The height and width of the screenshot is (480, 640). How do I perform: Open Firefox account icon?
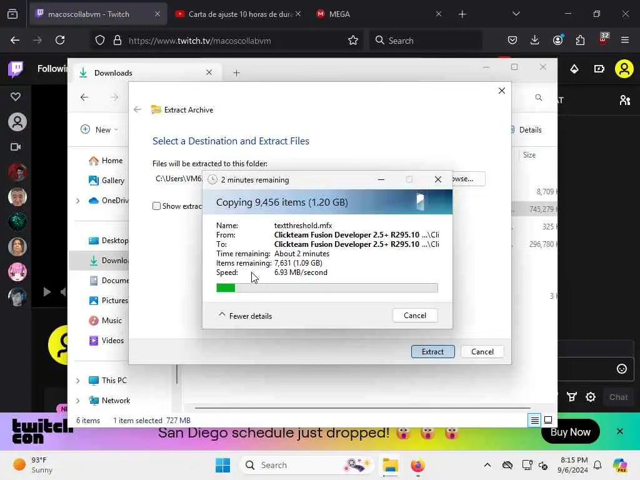click(x=557, y=40)
